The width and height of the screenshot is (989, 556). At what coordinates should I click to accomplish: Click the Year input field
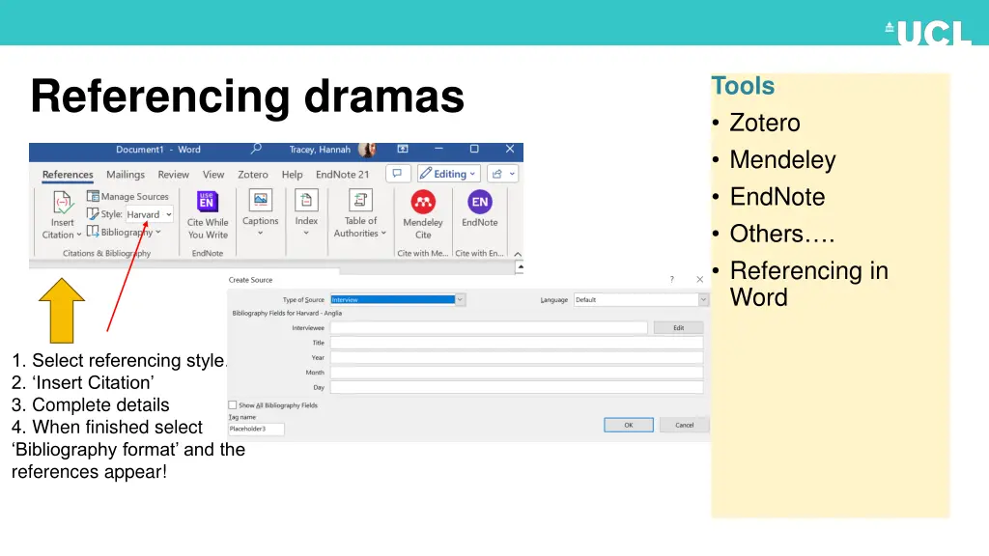click(517, 357)
